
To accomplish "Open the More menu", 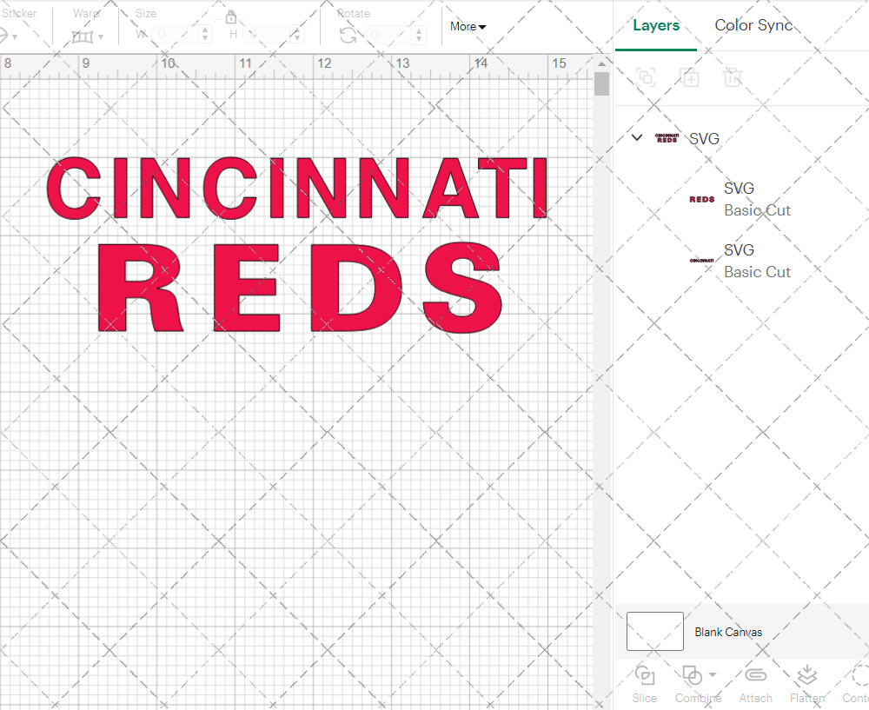I will pos(468,26).
